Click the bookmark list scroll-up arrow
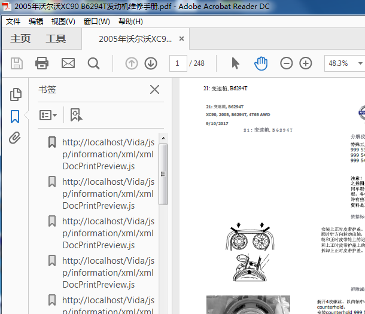The height and width of the screenshot is (314, 365). pyautogui.click(x=163, y=138)
